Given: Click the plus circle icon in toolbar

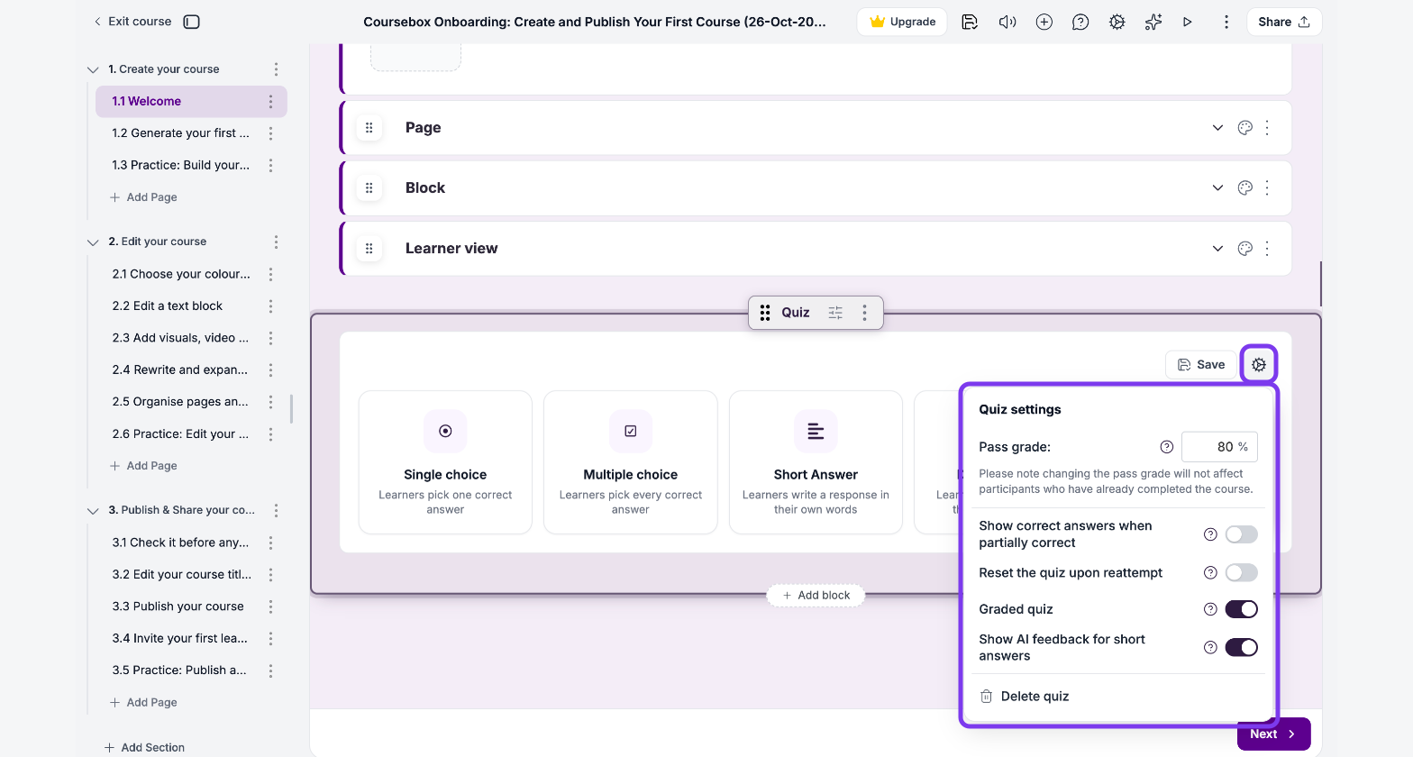Looking at the screenshot, I should coord(1044,22).
